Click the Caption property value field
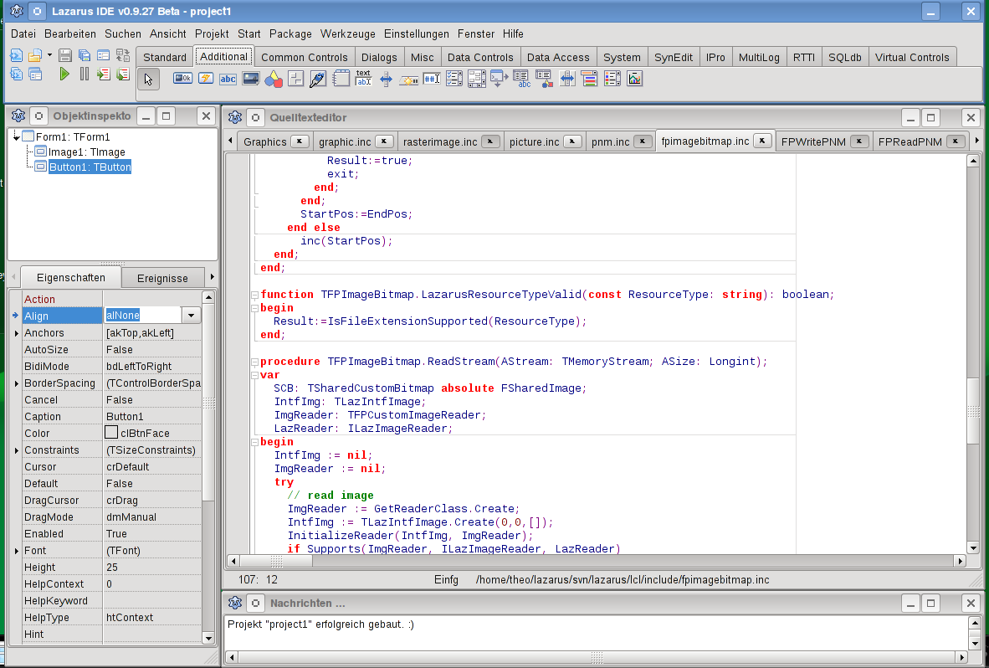The image size is (989, 668). click(152, 416)
